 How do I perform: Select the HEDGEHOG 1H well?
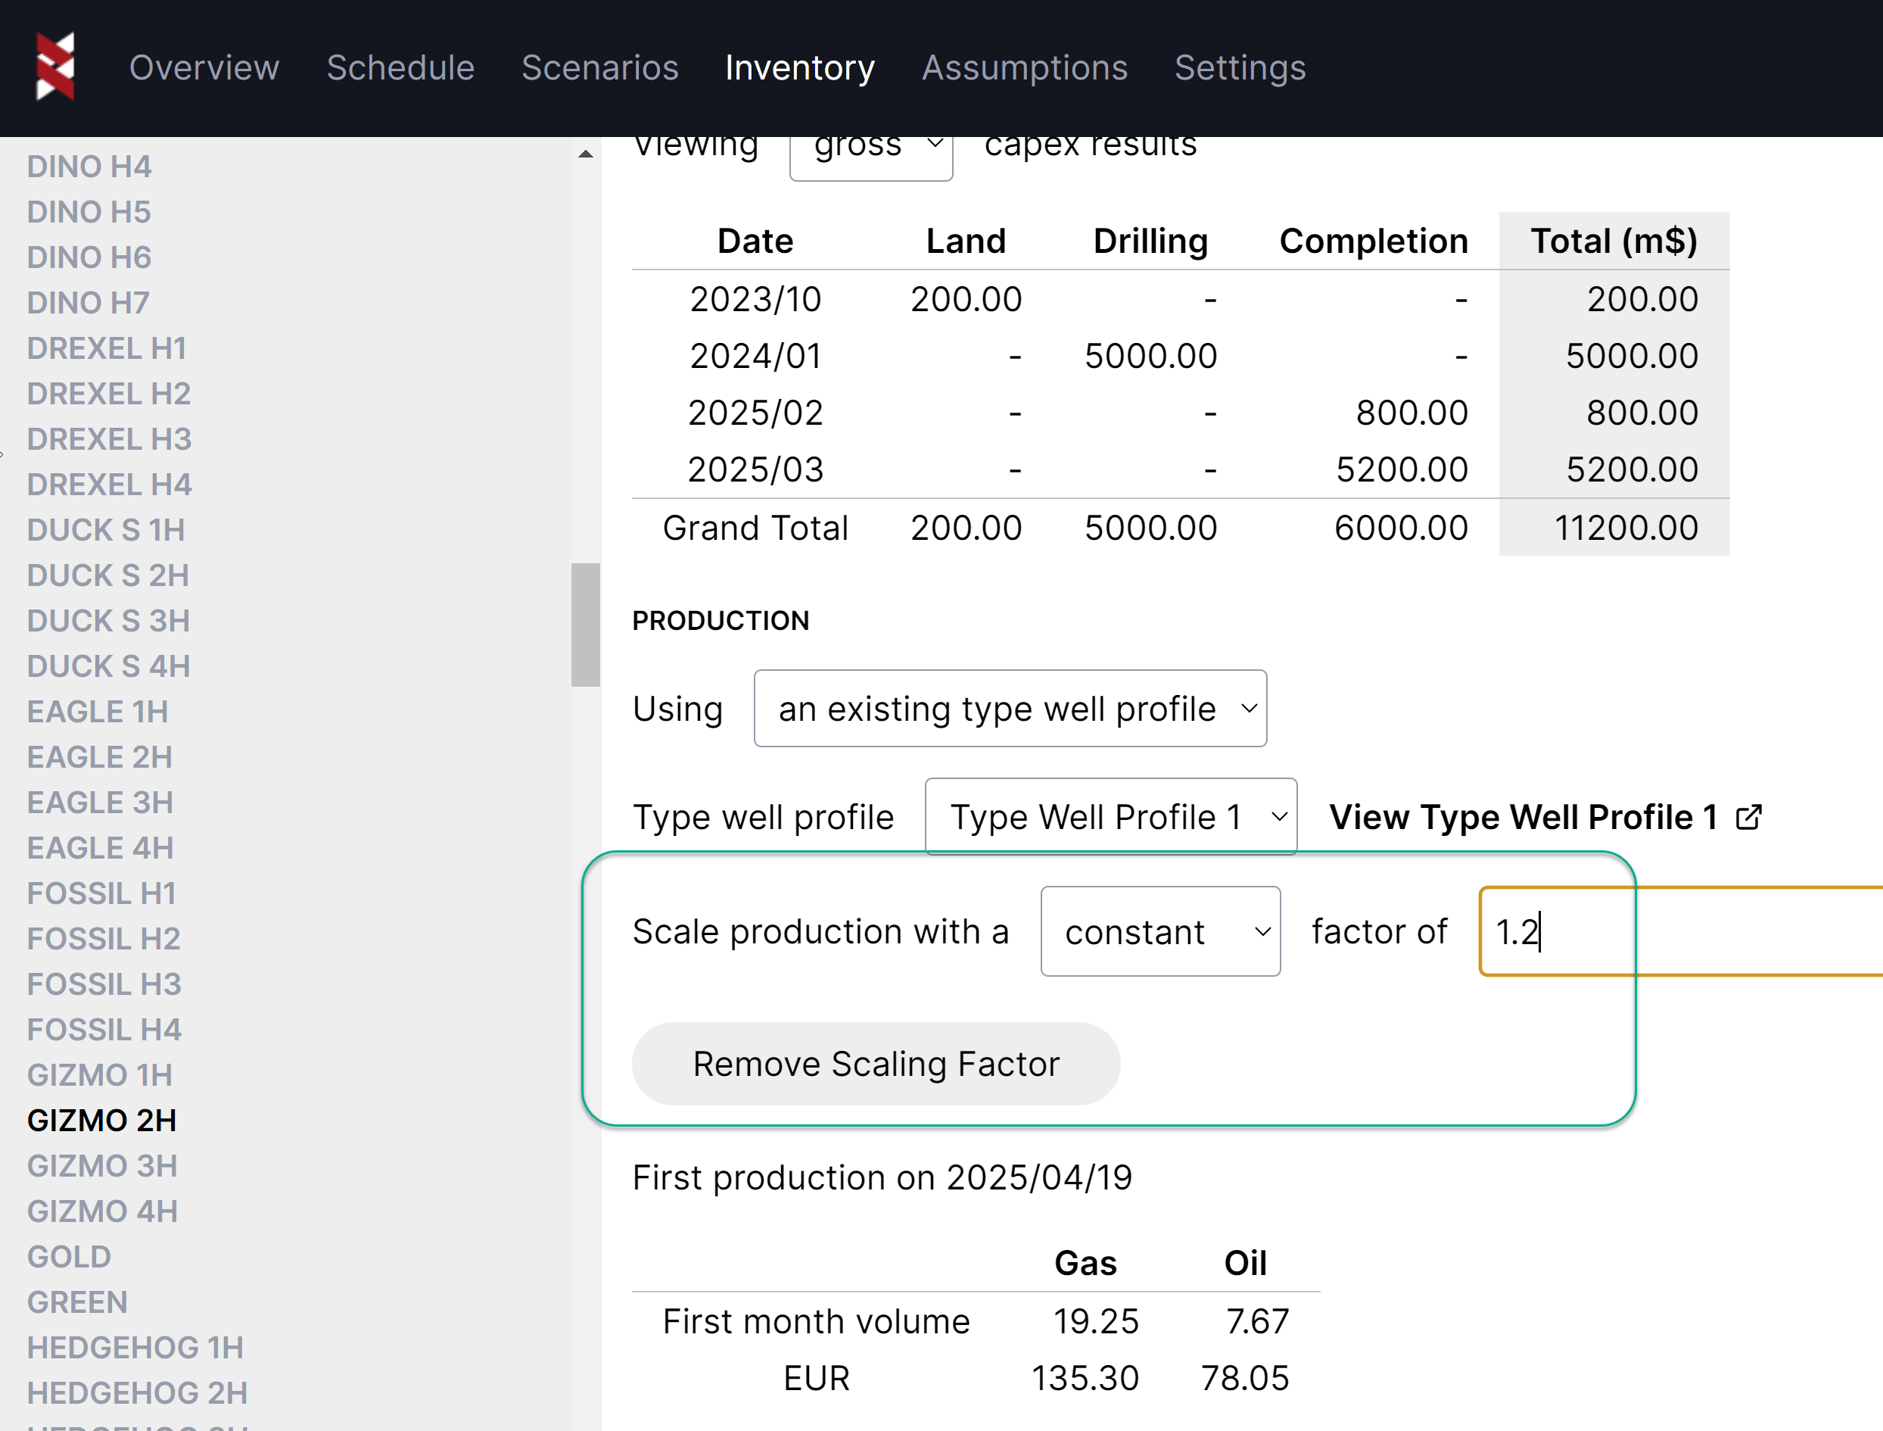(135, 1348)
